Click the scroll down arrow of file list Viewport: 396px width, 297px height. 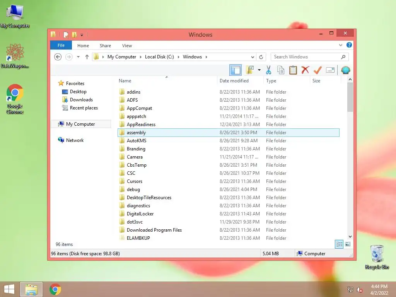point(350,237)
